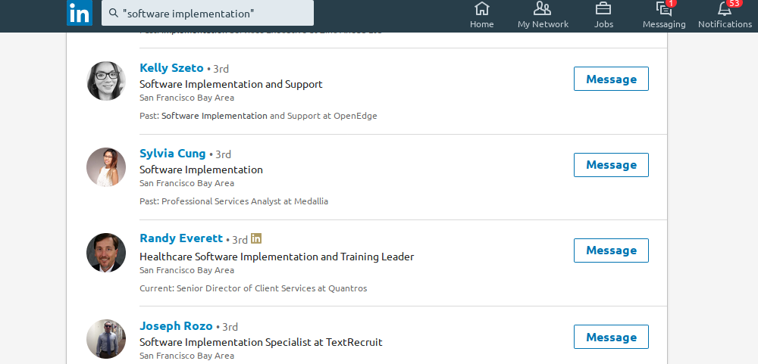Viewport: 758px width, 364px height.
Task: Open Joseph Rozo's profile name link
Action: coord(176,326)
